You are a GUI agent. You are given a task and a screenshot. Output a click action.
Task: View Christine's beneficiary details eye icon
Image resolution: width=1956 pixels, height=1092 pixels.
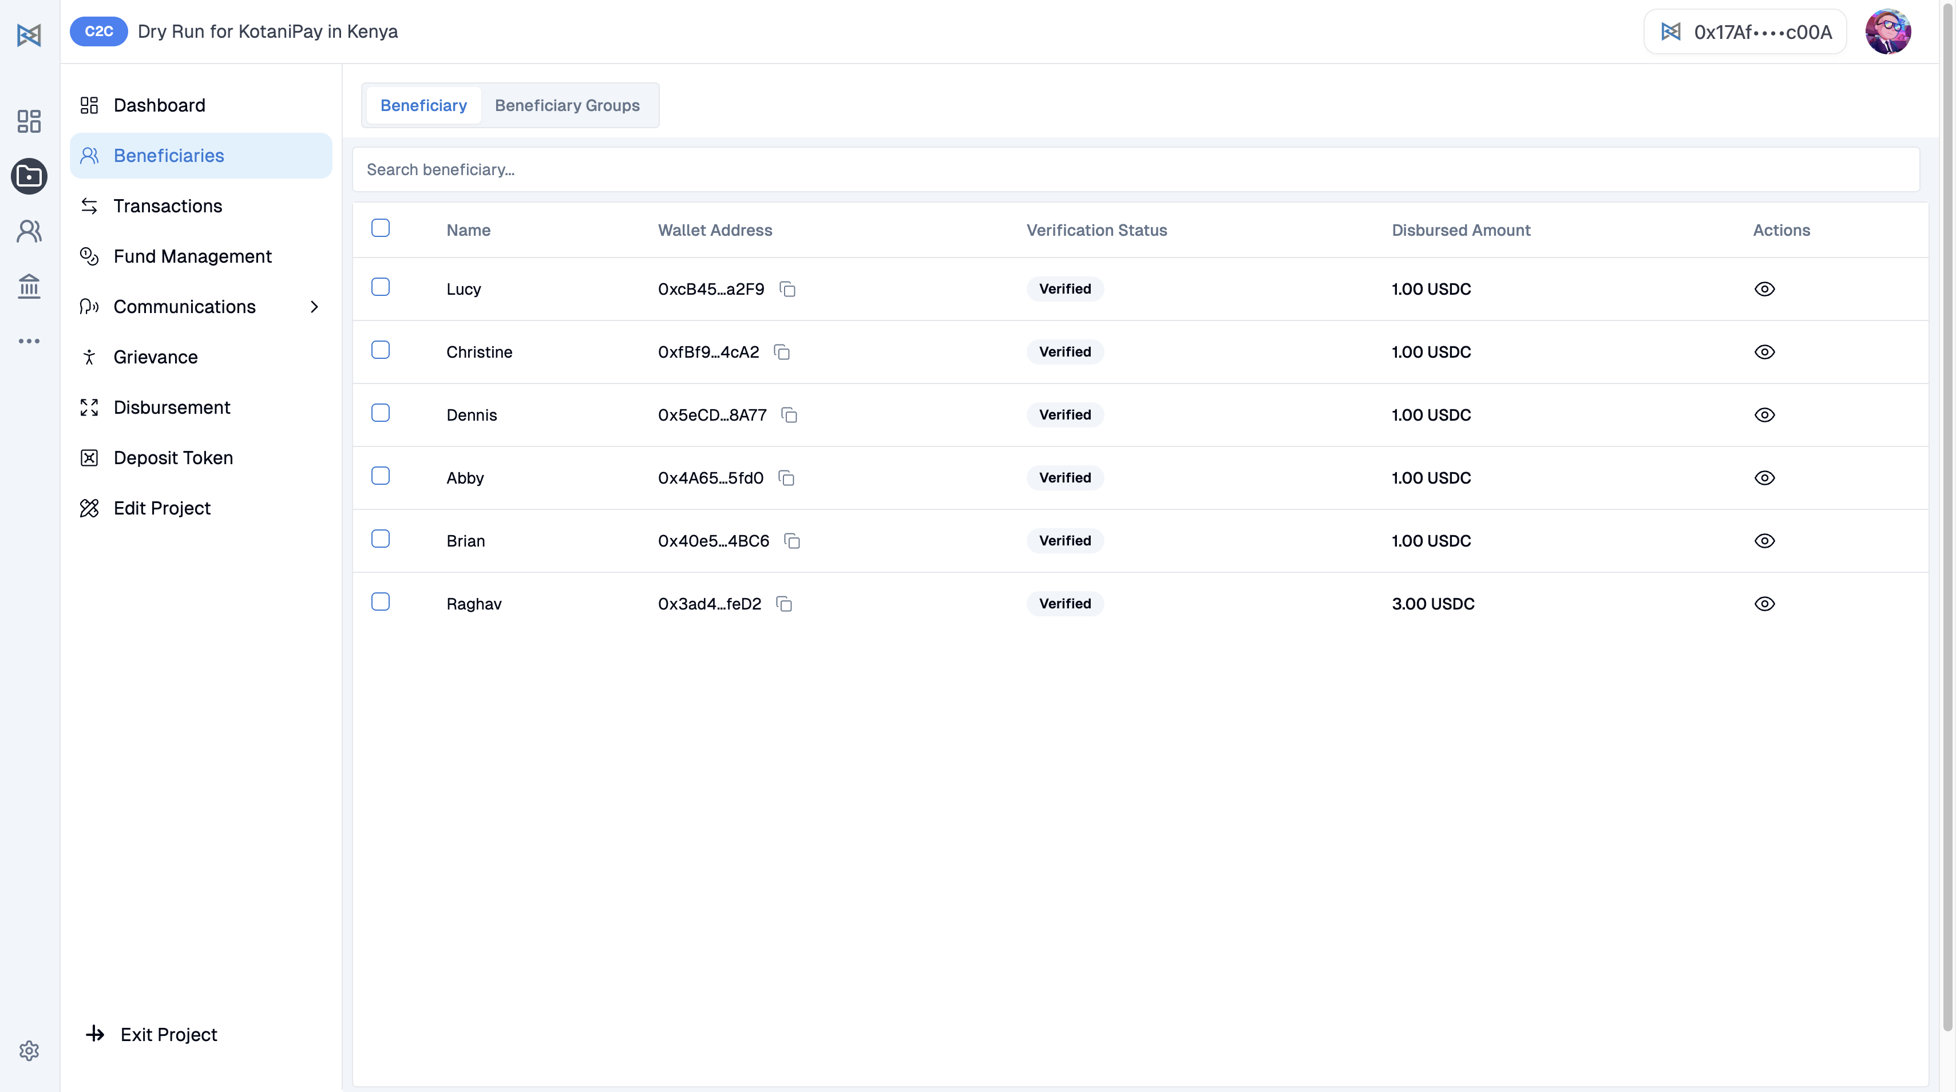coord(1764,353)
